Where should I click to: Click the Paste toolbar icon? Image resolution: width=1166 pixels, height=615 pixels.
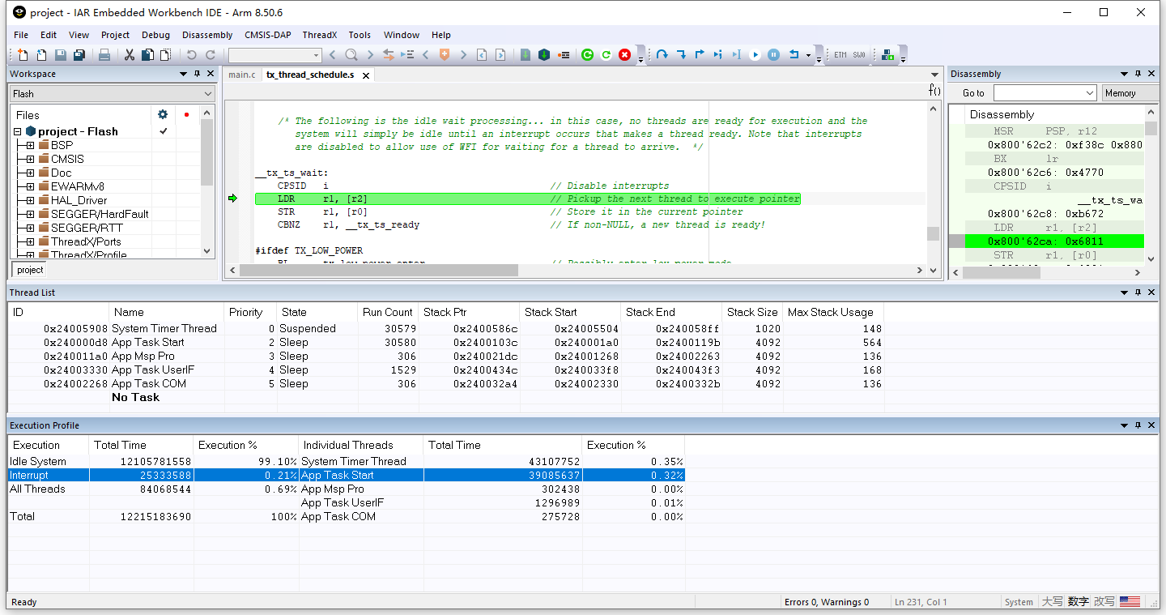tap(165, 55)
